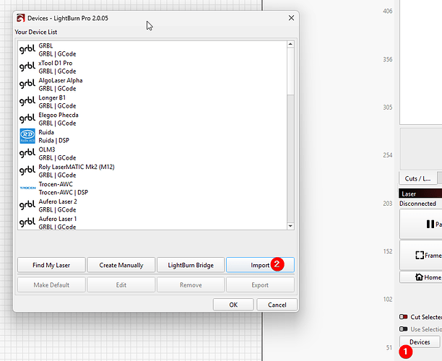Click the grbl icon next to Elegoo Phecda
Screen dimensions: 442x361
pyautogui.click(x=27, y=118)
